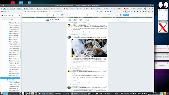Open Twitter モーメント navigation link
The height and width of the screenshot is (95, 169).
pos(56,15)
